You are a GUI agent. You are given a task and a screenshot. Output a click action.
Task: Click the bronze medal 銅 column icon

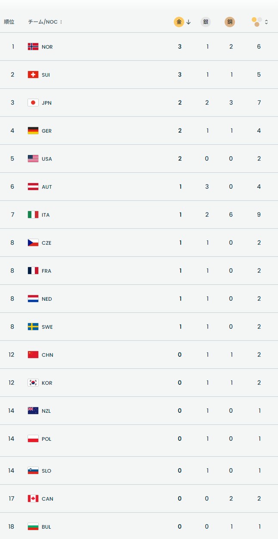(230, 22)
